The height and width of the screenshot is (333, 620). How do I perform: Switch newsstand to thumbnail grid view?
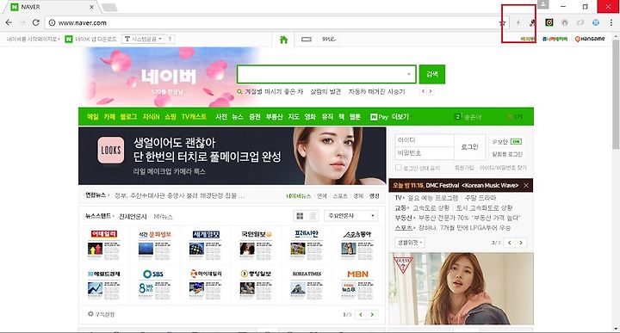point(300,216)
